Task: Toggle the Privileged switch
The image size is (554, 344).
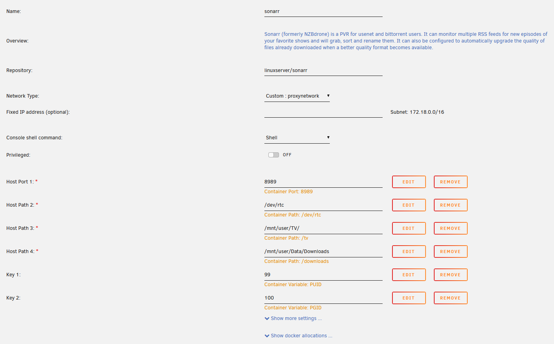Action: (273, 155)
